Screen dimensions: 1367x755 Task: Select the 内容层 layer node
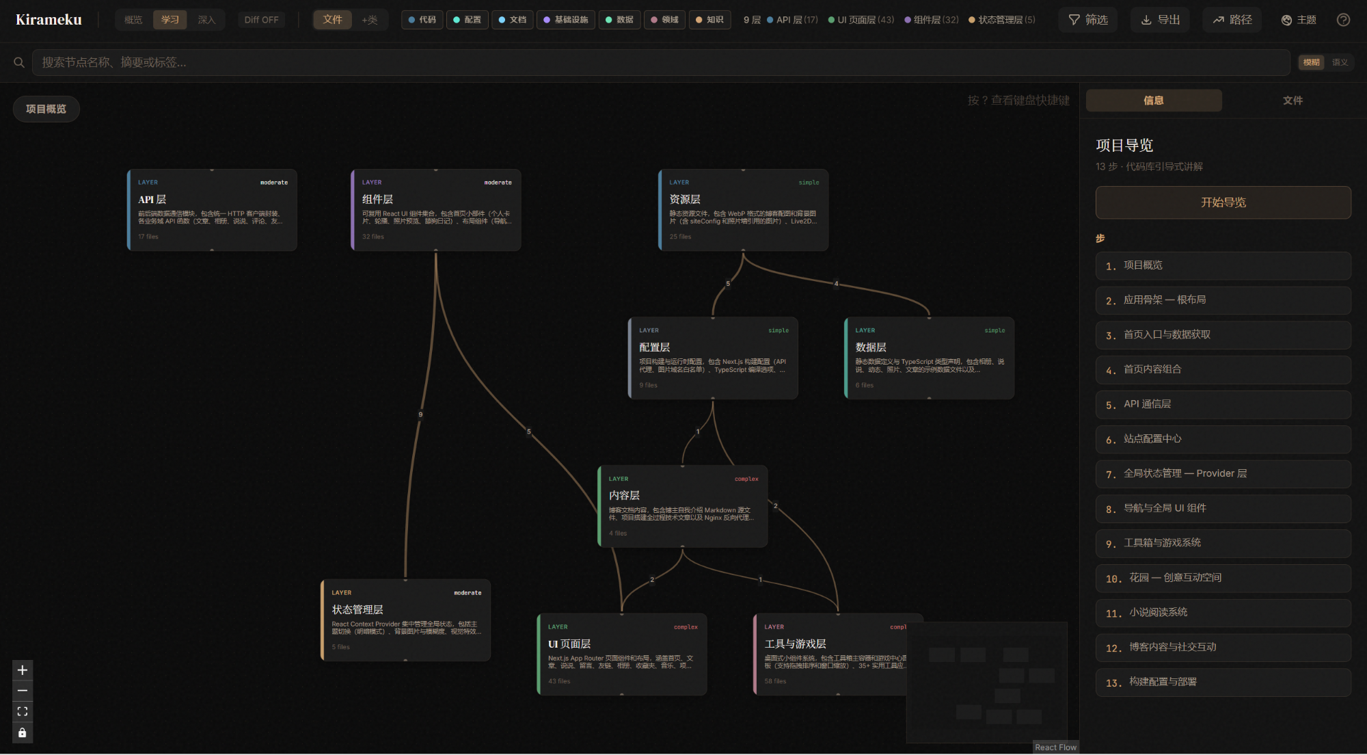click(x=683, y=506)
